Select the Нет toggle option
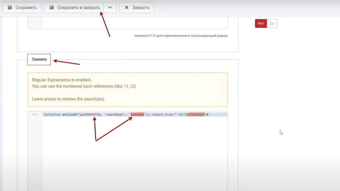This screenshot has width=340, height=191. tap(261, 23)
